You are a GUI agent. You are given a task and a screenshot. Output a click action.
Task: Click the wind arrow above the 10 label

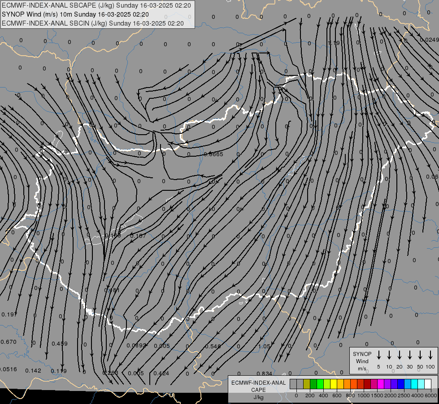tap(389, 355)
